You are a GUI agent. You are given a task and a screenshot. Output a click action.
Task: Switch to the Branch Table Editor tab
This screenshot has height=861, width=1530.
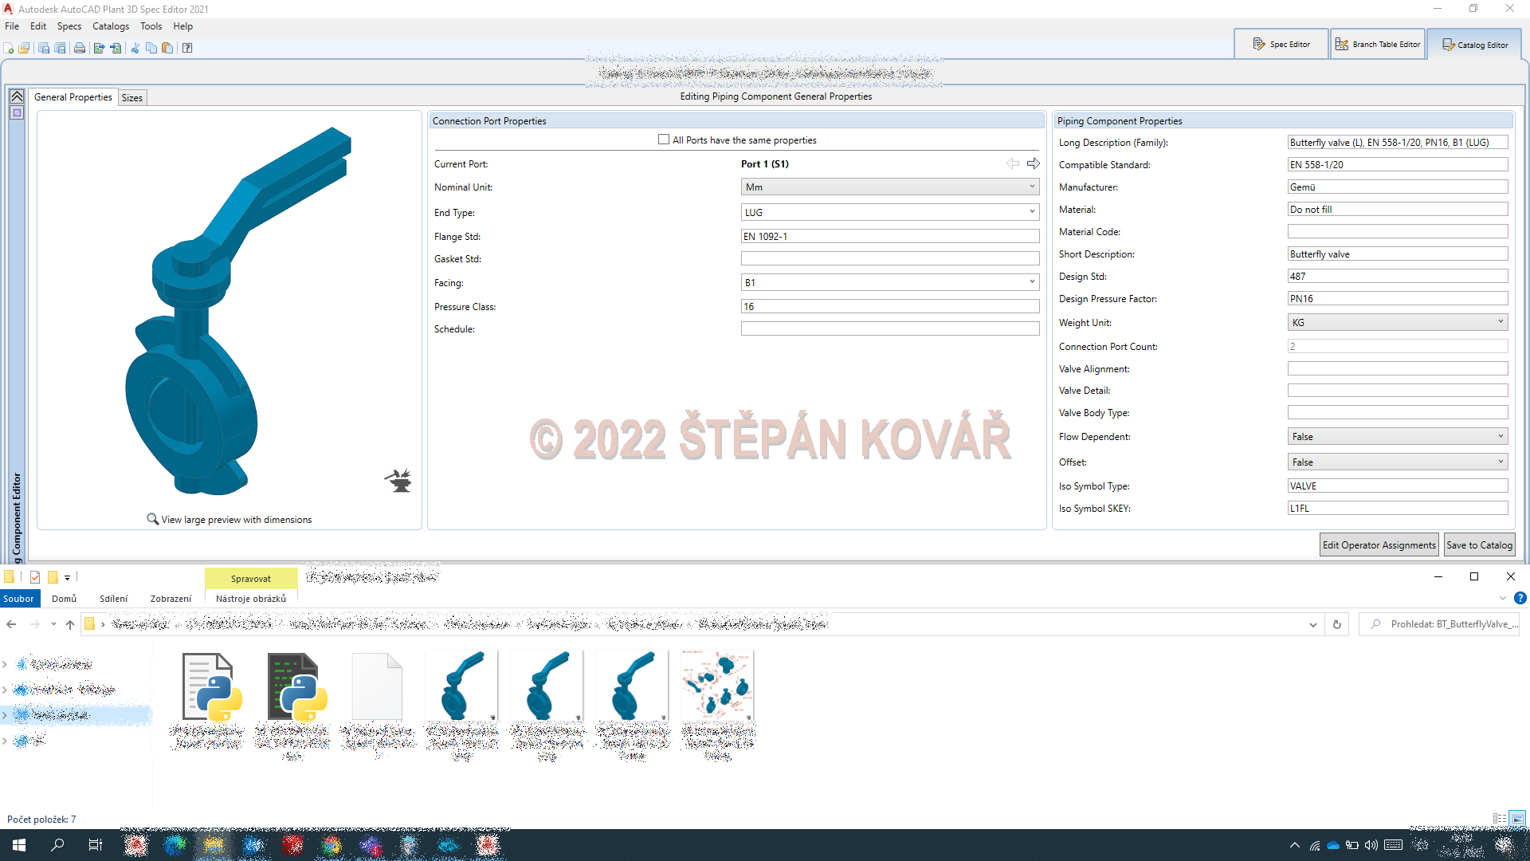[1378, 44]
